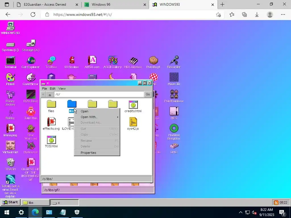Open a new browser tab

click(x=222, y=5)
